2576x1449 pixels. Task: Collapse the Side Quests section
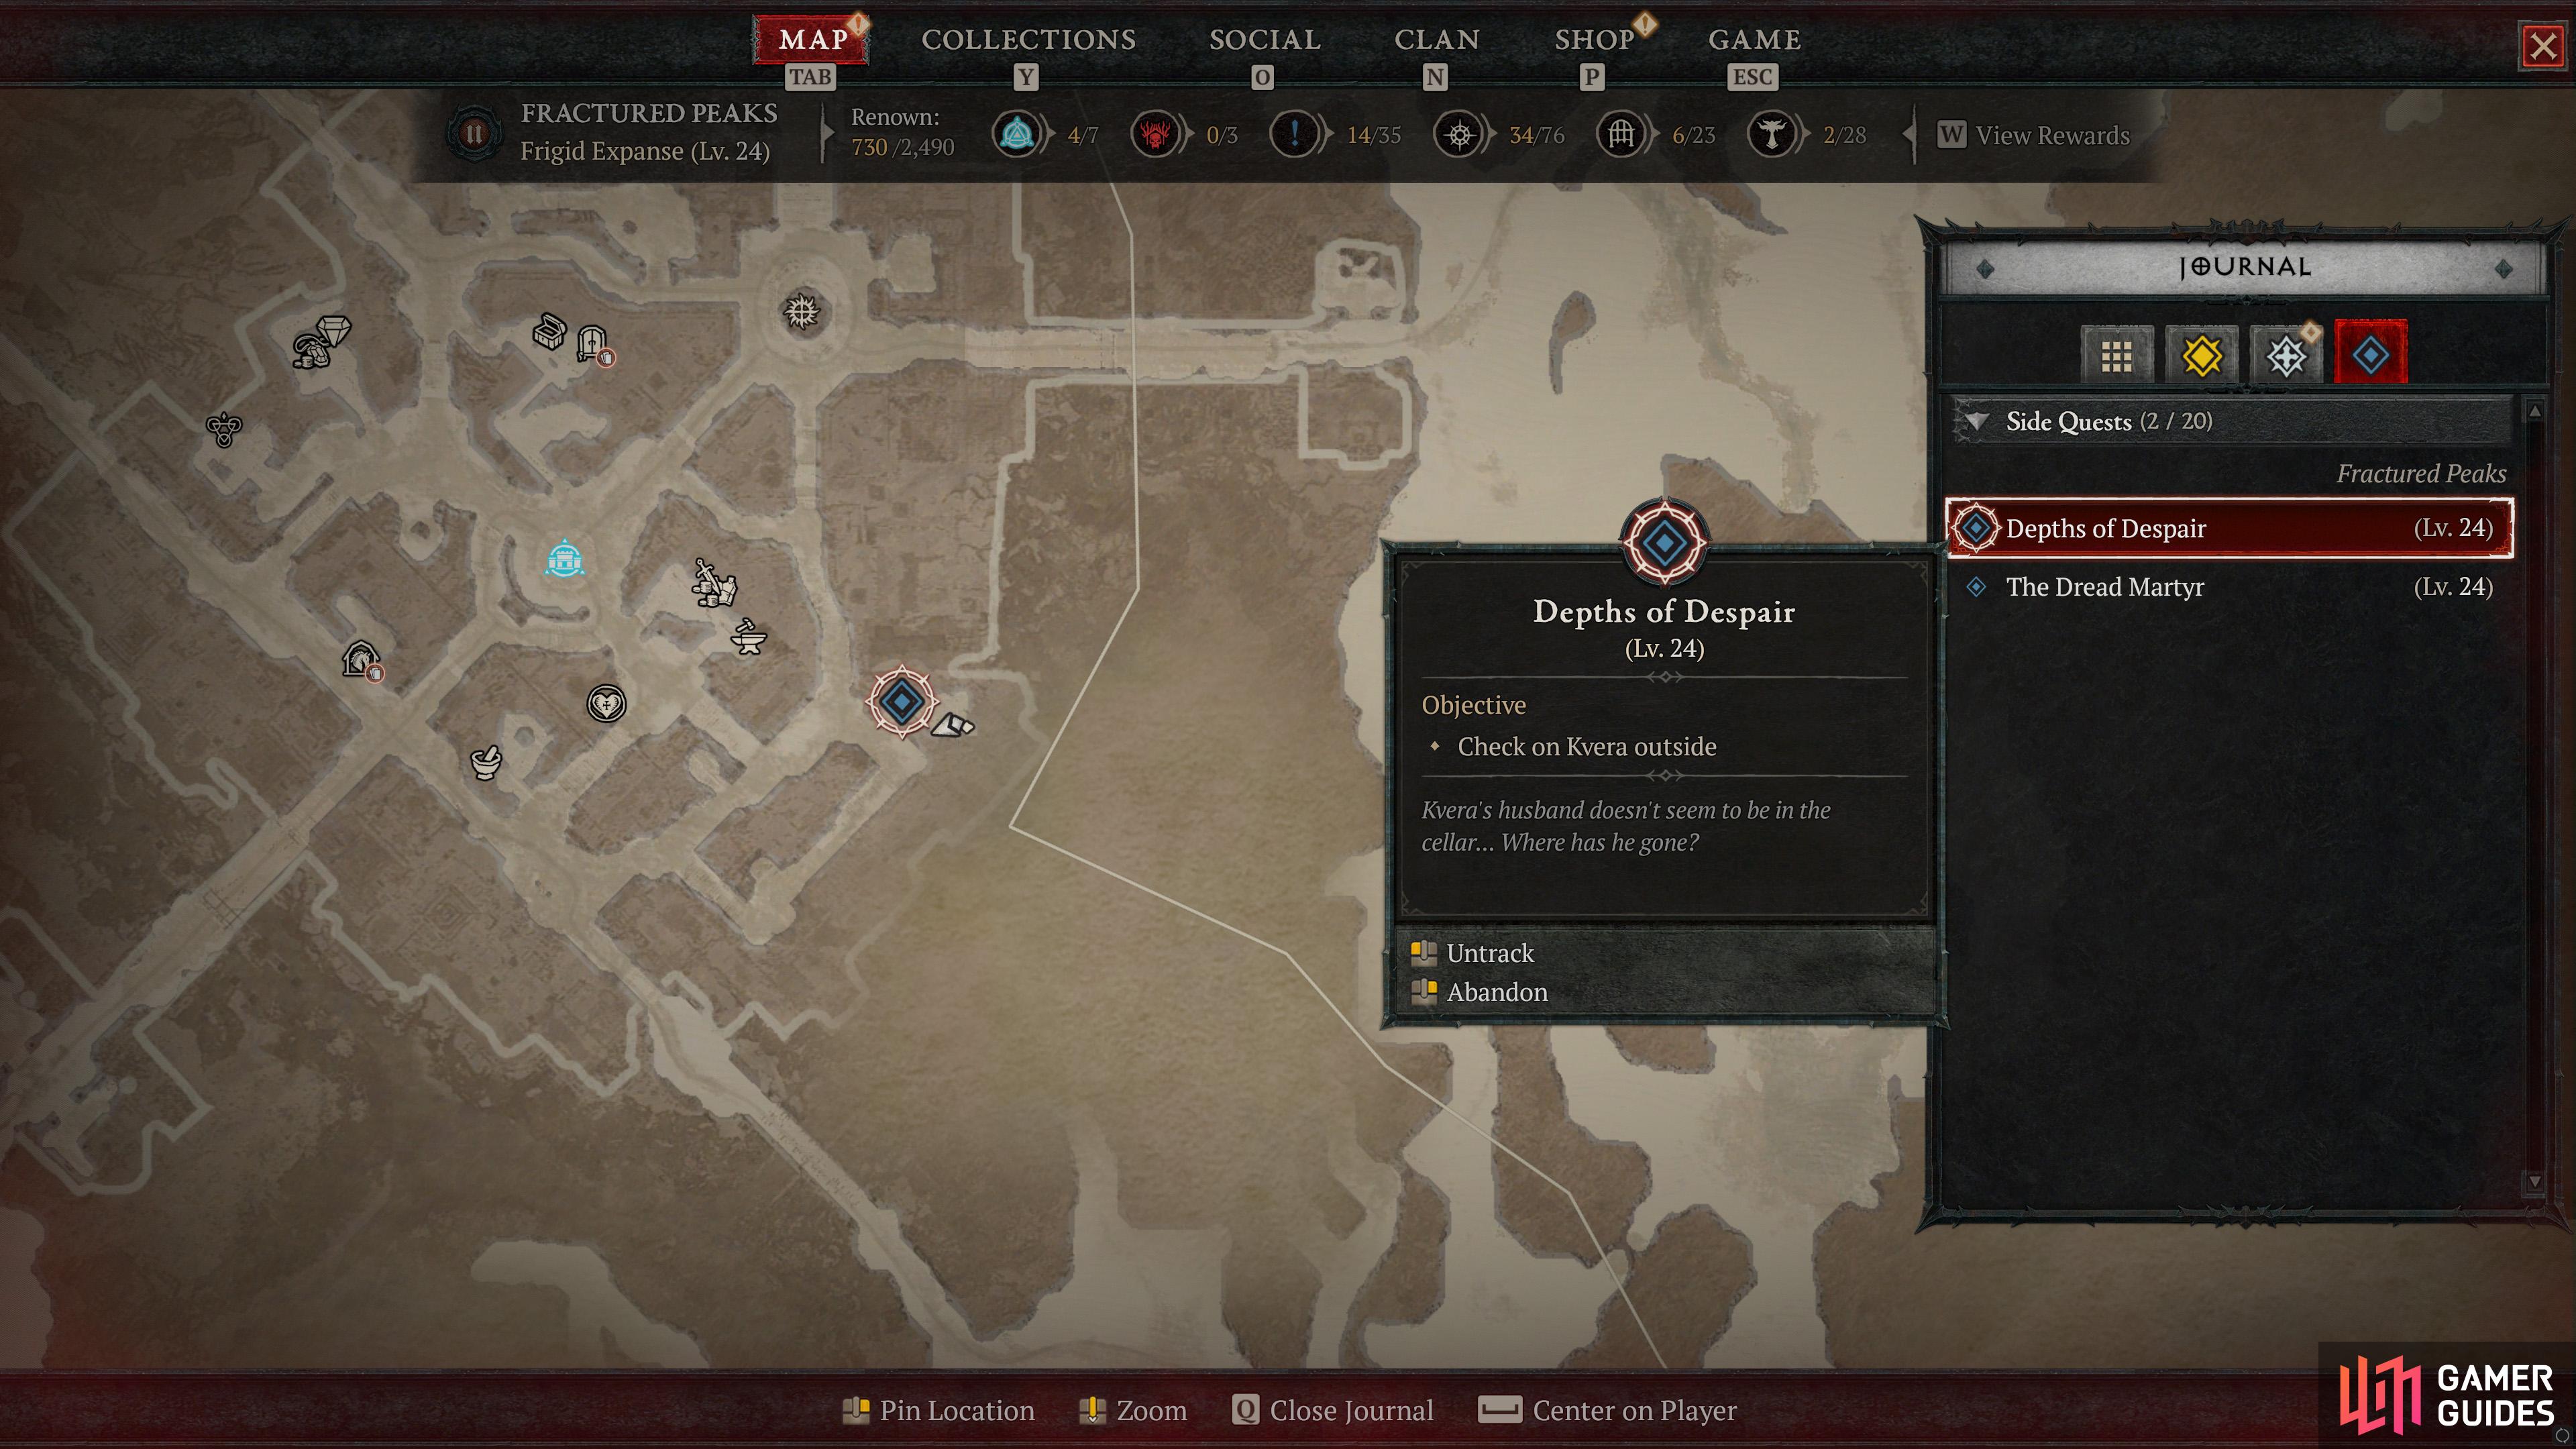click(x=1976, y=421)
